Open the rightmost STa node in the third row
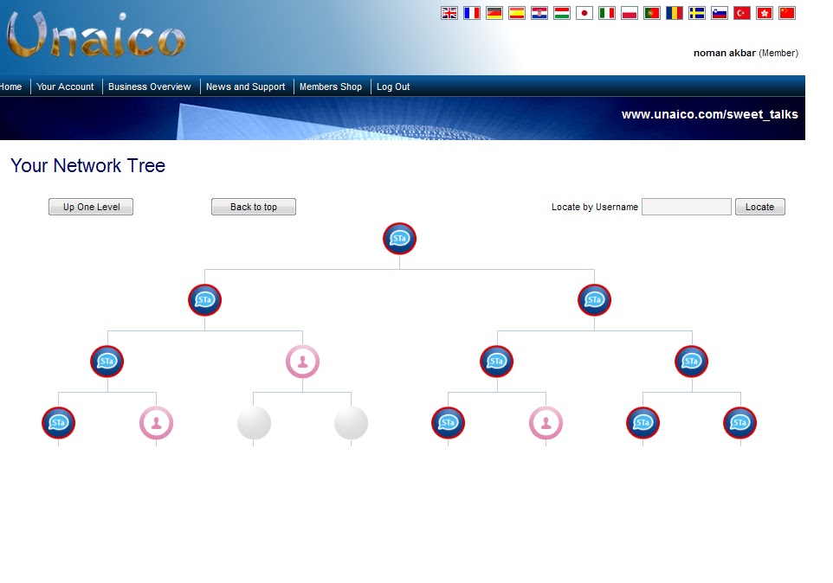Screen dimensions: 833x583 tap(692, 362)
